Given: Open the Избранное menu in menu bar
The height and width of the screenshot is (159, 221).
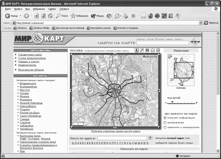Looking at the screenshot, I should click(38, 8).
